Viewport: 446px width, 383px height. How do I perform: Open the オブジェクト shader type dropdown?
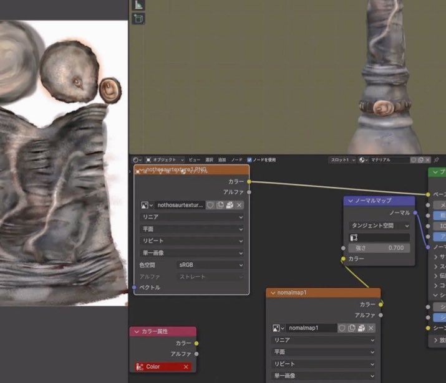coord(165,160)
